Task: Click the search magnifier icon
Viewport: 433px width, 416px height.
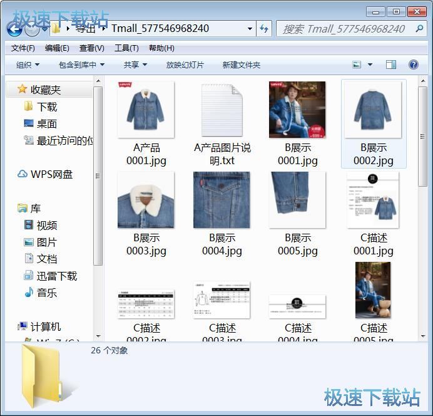Action: pyautogui.click(x=419, y=28)
